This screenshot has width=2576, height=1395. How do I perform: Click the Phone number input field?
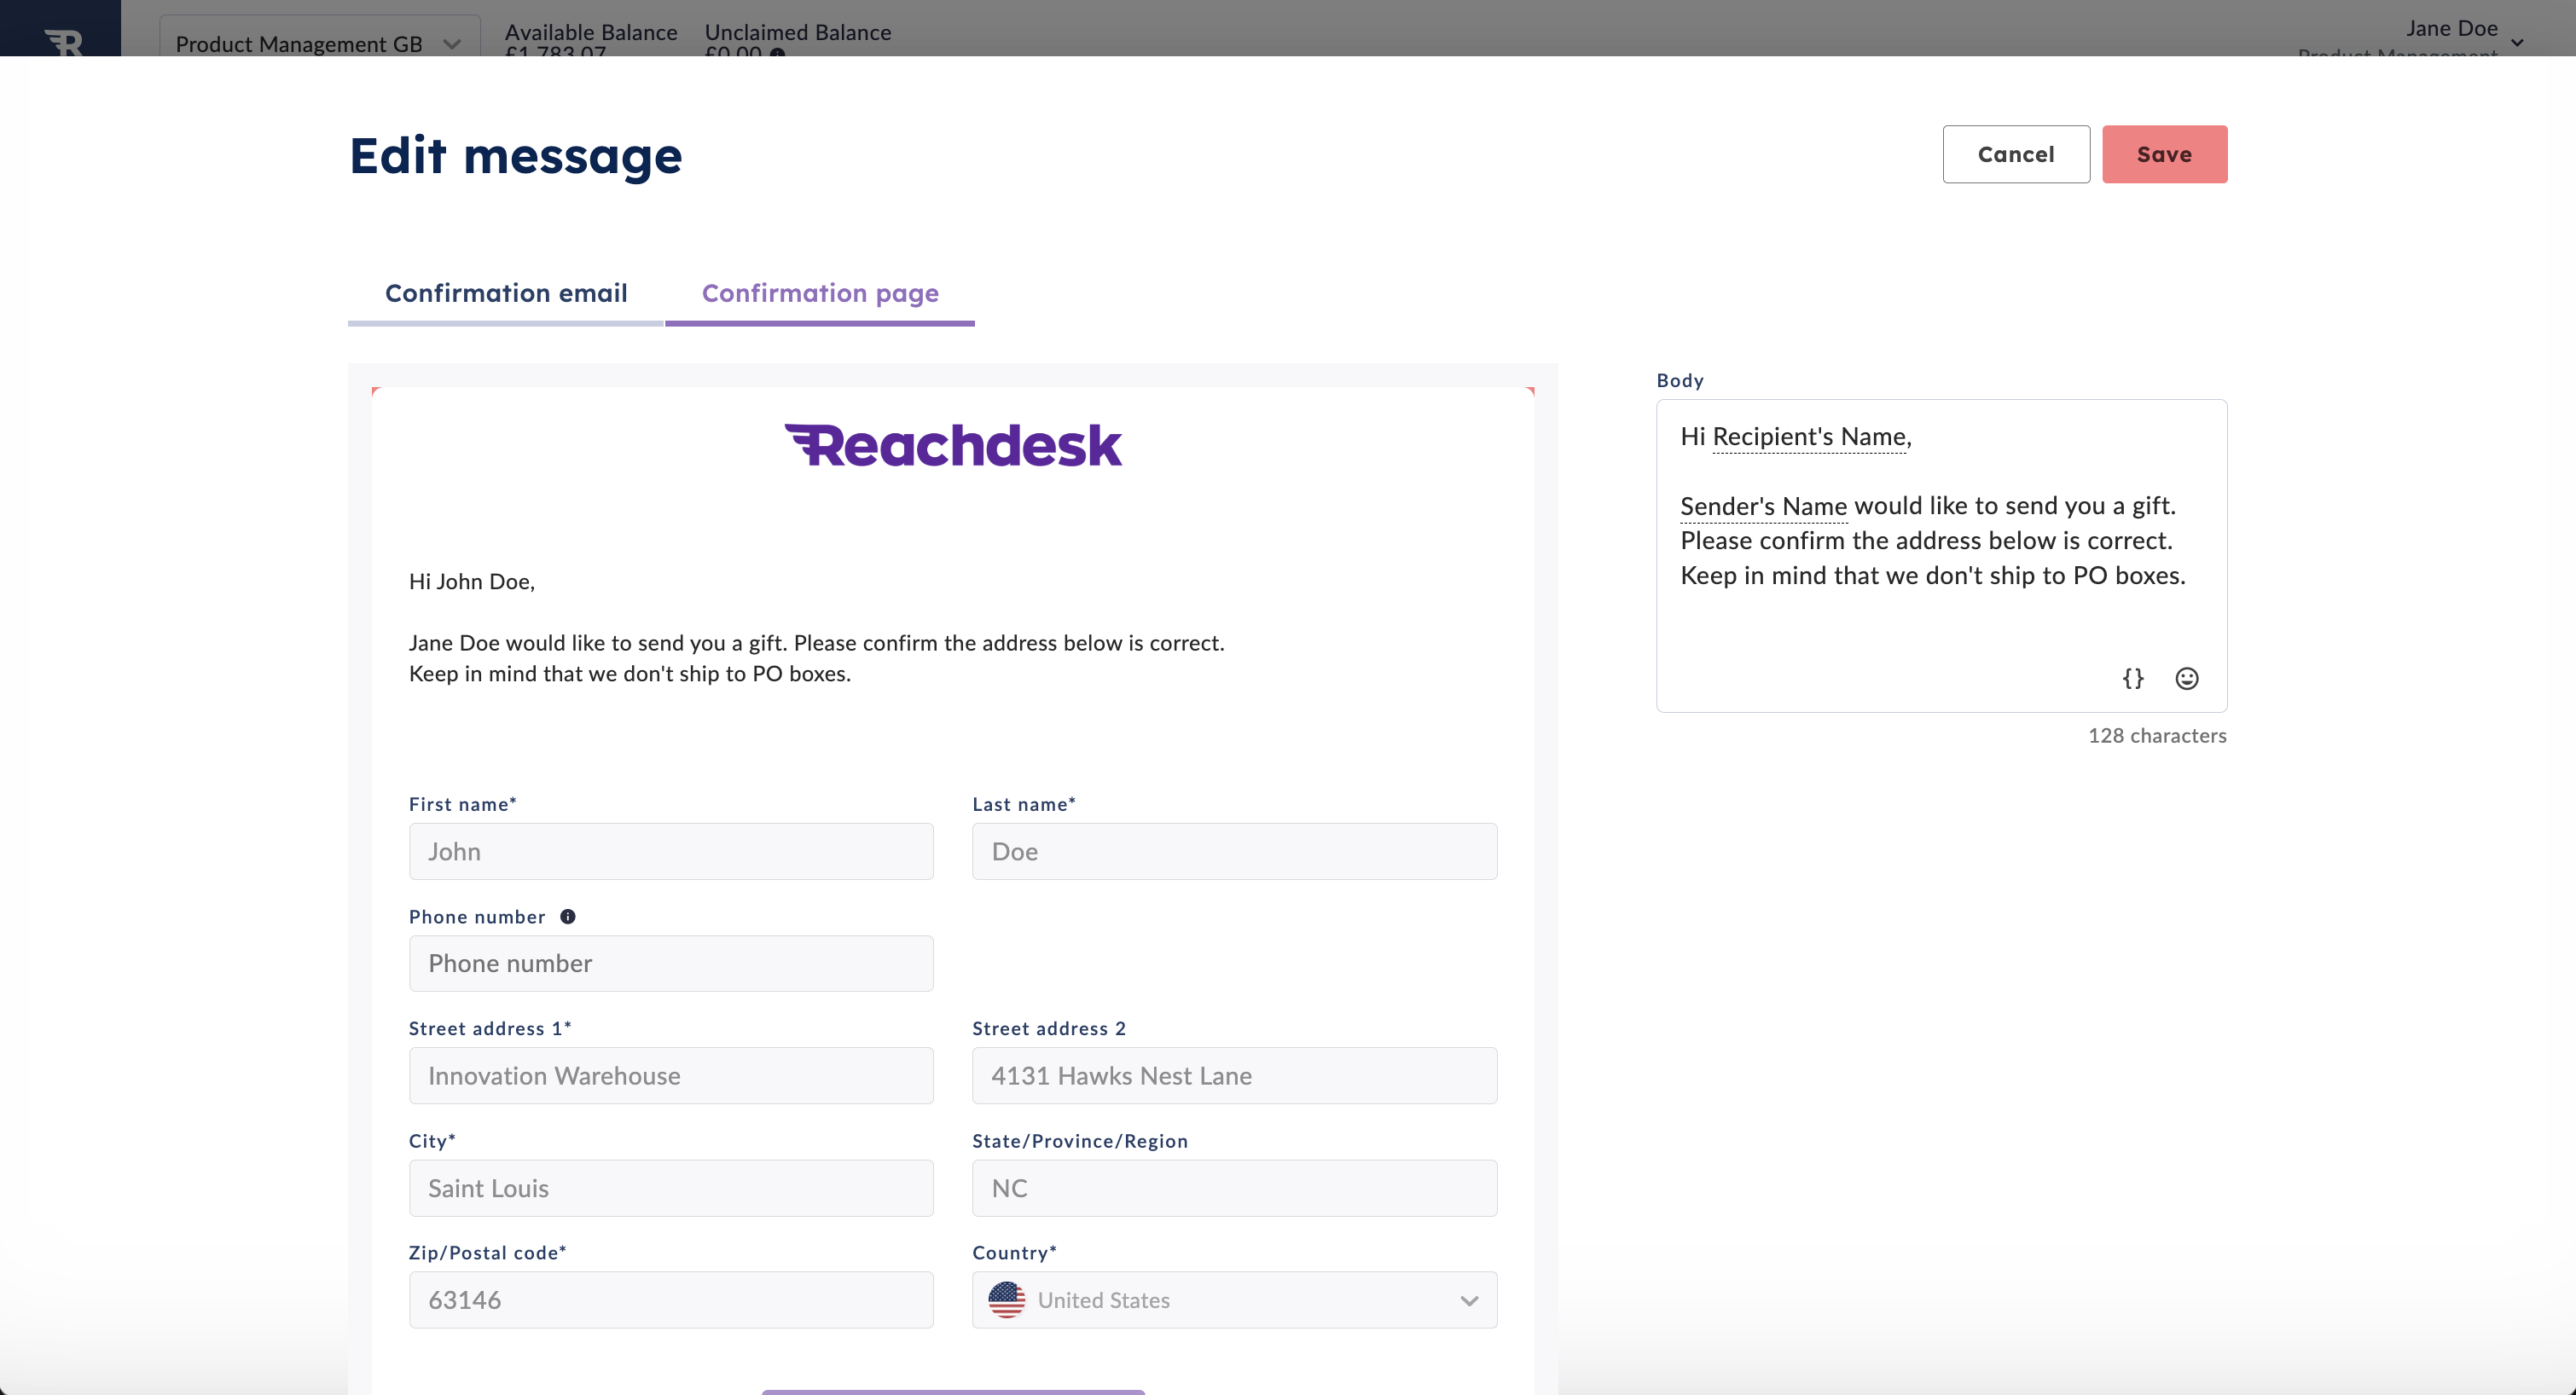pos(670,963)
